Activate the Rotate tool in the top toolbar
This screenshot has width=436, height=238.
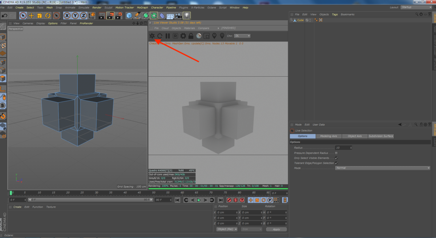tap(48, 15)
